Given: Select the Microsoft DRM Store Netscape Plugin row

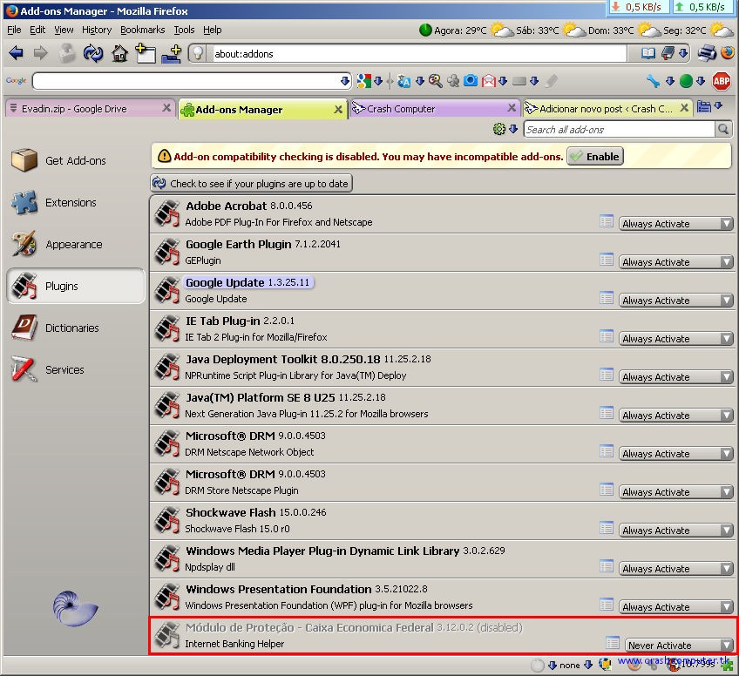Looking at the screenshot, I should pos(443,483).
